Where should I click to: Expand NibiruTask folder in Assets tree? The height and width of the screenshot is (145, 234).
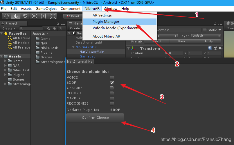pyautogui.click(x=6, y=70)
